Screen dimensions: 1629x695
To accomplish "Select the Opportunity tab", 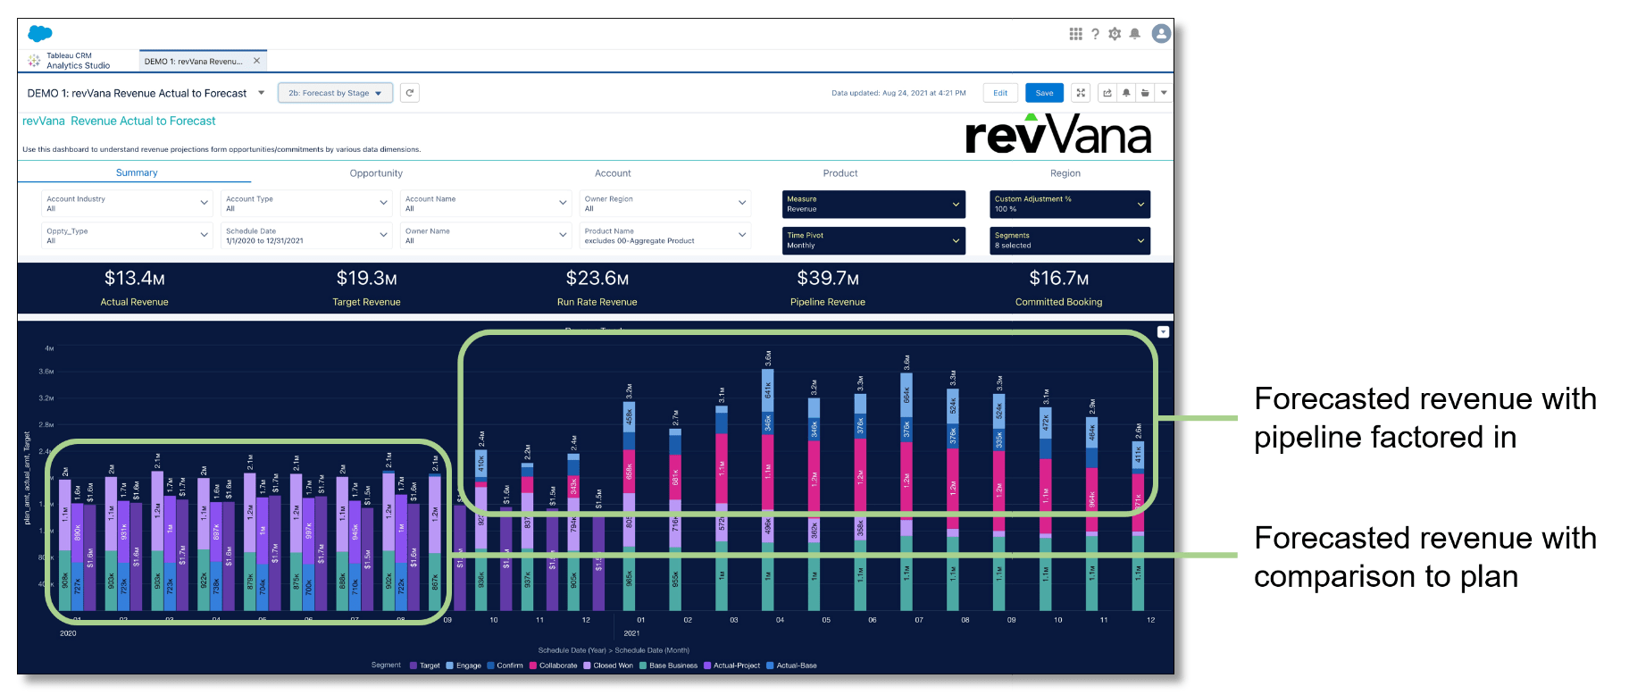I will click(x=376, y=173).
